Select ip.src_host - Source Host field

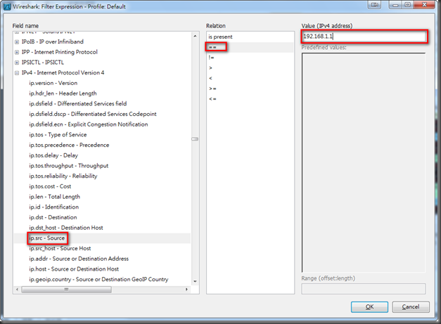[x=60, y=248]
